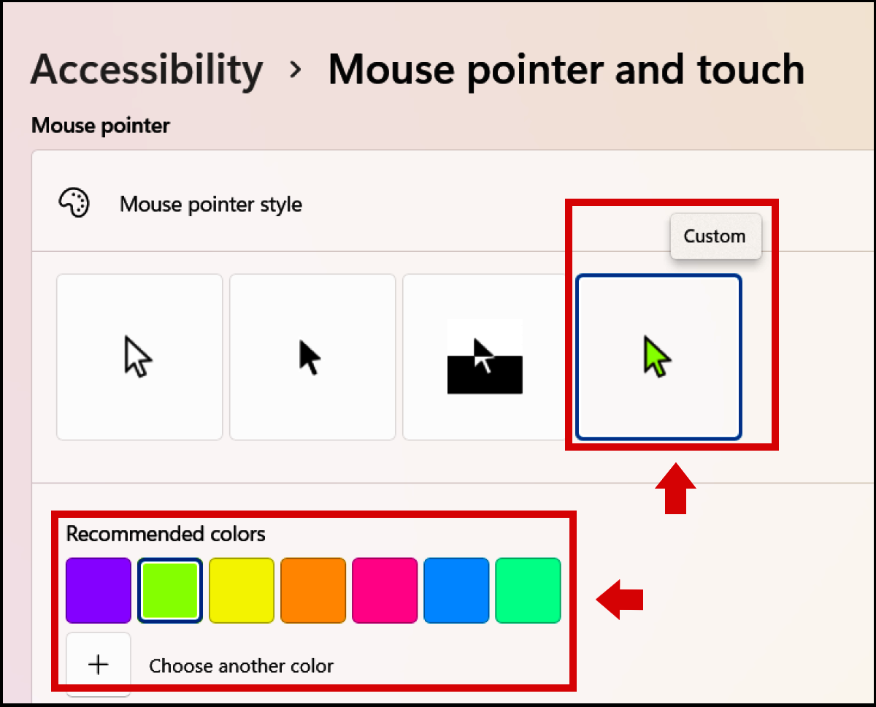Viewport: 876px width, 707px height.
Task: Click the palette icon beside Mouse pointer style
Action: pyautogui.click(x=74, y=203)
